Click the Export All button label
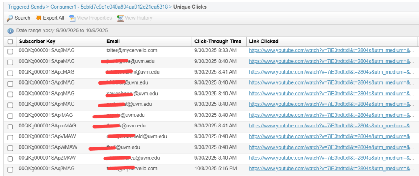The image size is (419, 176). 54,18
